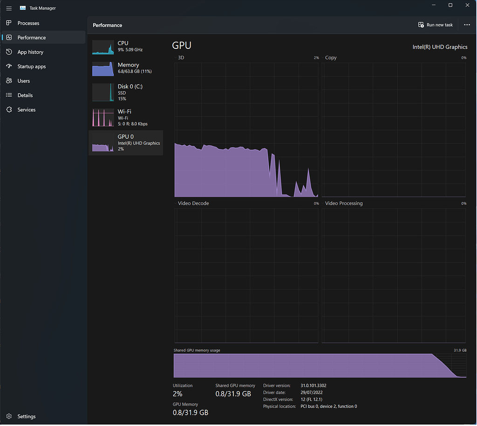Select the GPU 0 performance tile

125,142
